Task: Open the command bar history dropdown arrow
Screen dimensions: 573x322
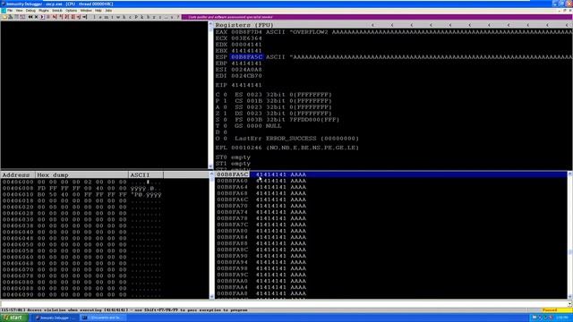Action: click(x=569, y=304)
